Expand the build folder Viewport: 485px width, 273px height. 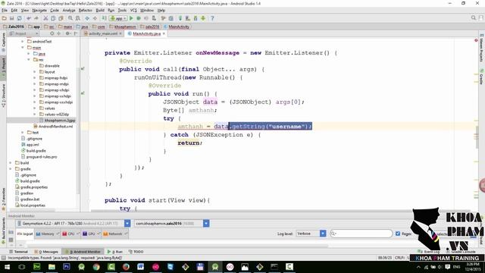[x=11, y=162]
